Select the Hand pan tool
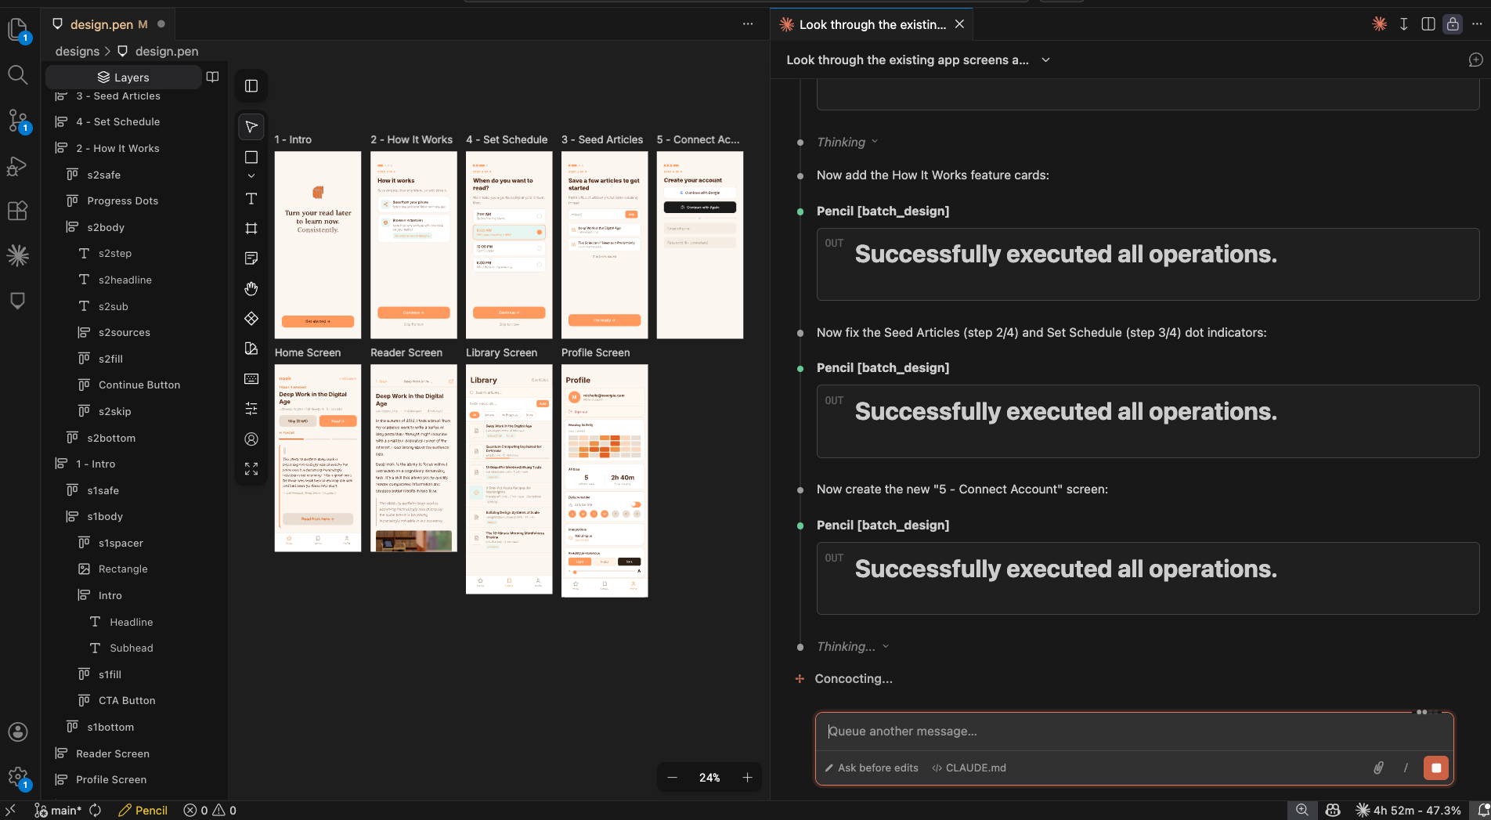This screenshot has height=820, width=1491. (251, 289)
